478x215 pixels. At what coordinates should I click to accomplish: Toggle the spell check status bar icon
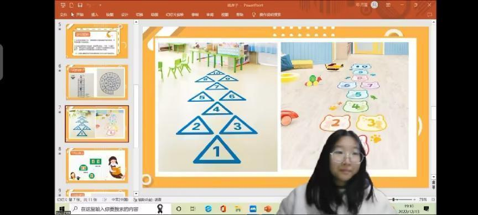105,200
